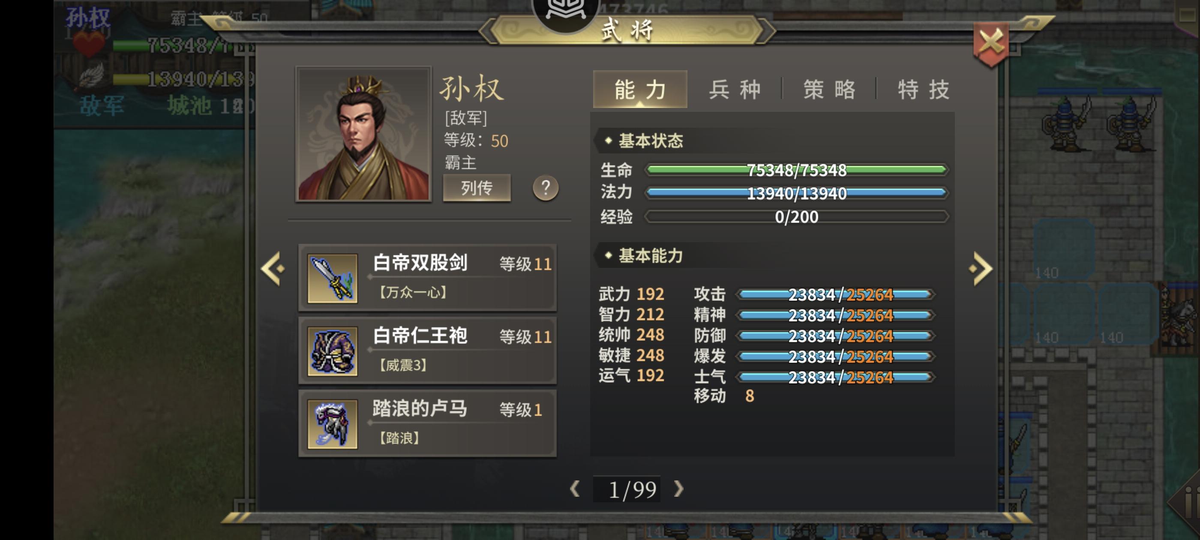Click the 踏浪的卢马 horse icon
1200x540 pixels.
coord(332,424)
